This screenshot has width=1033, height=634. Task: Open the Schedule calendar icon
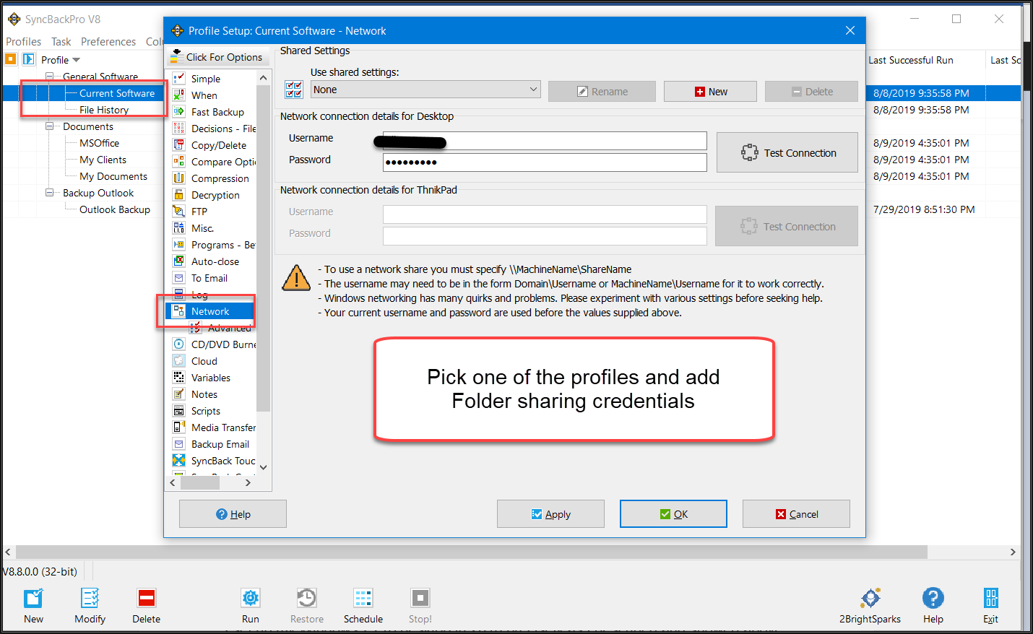363,599
